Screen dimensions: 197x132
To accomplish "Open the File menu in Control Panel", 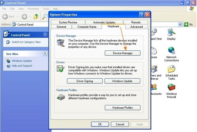I will click(x=4, y=9).
